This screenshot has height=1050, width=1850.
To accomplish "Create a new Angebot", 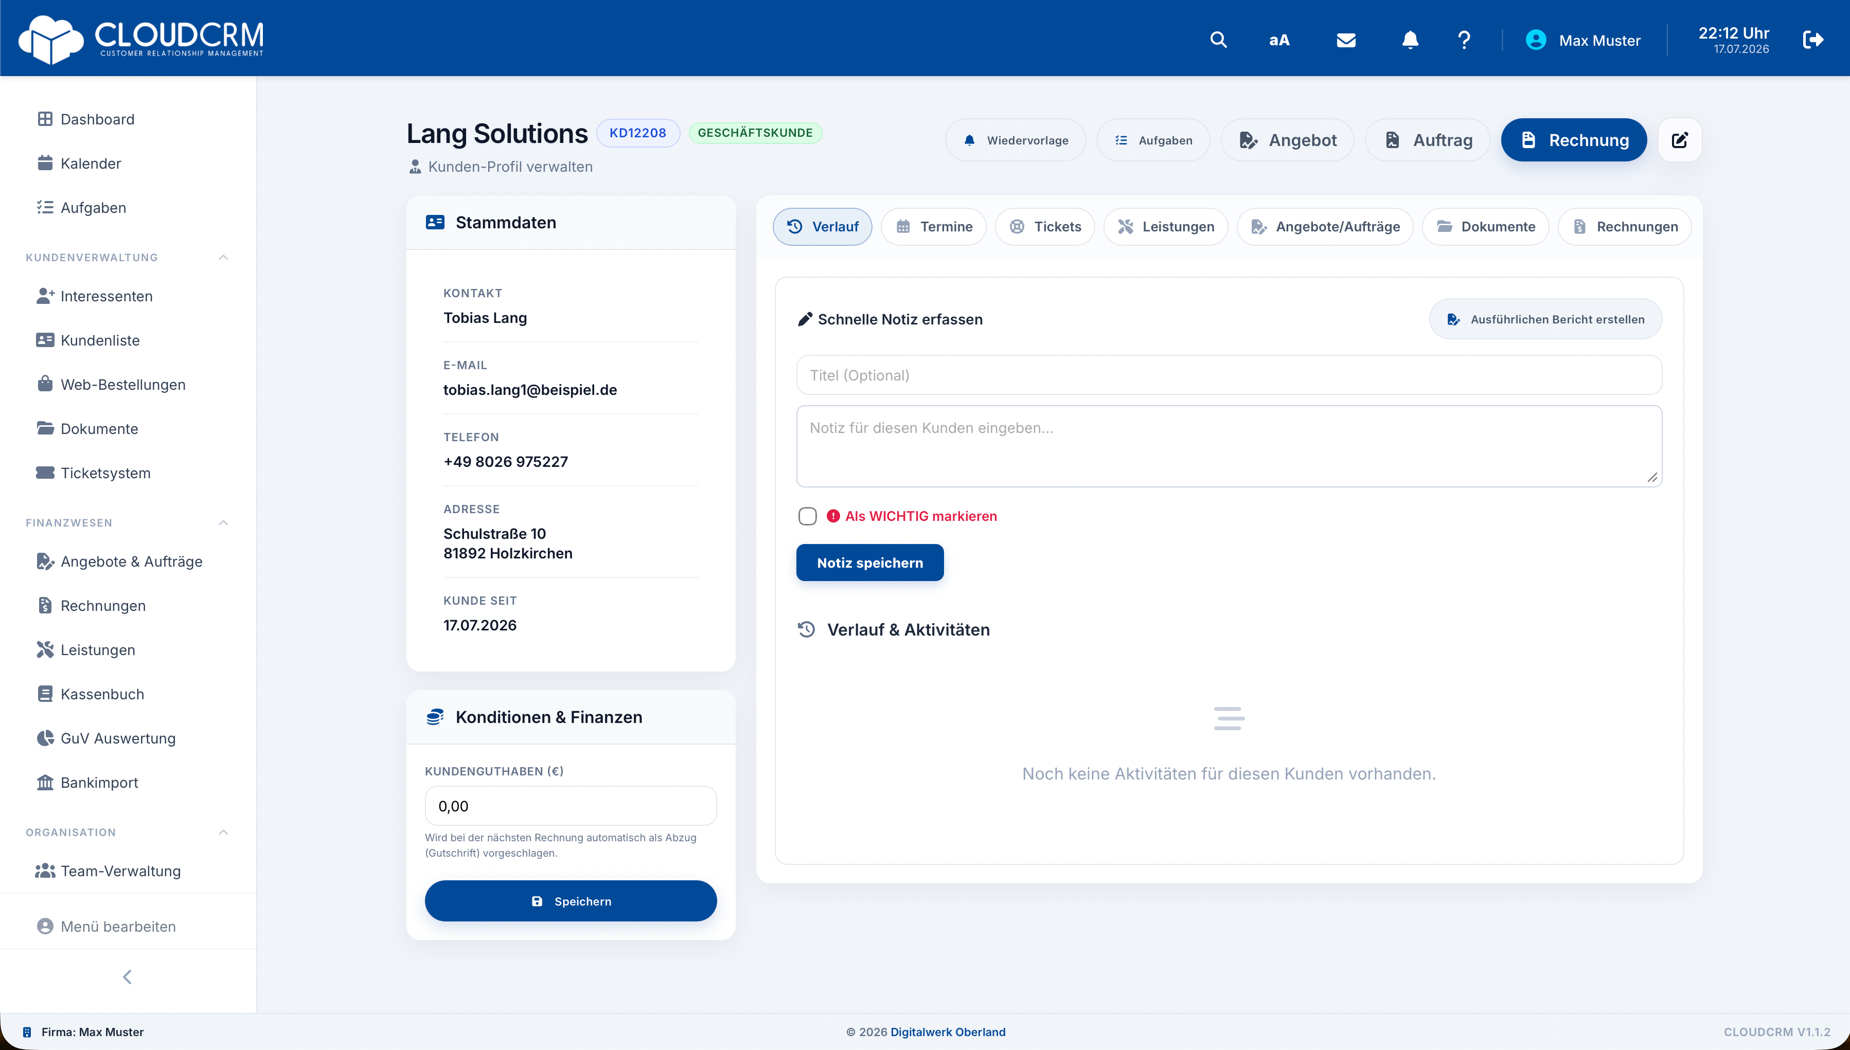I will pos(1288,140).
